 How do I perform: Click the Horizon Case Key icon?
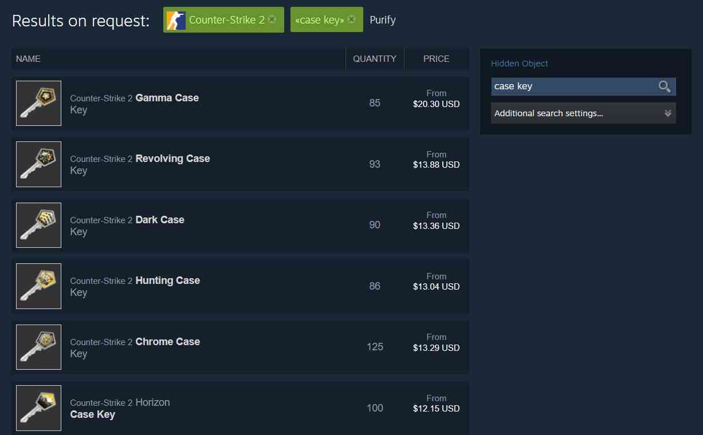point(38,408)
